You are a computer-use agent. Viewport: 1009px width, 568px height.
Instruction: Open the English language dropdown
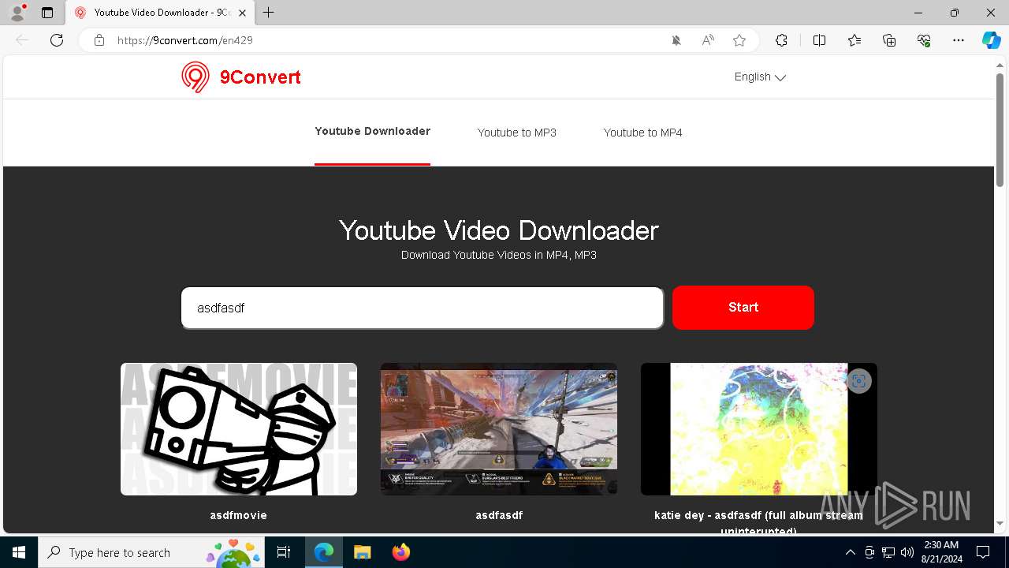[760, 77]
